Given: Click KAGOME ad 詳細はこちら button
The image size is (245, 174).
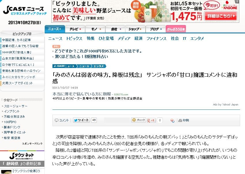Looking at the screenshot, I should (221, 16).
